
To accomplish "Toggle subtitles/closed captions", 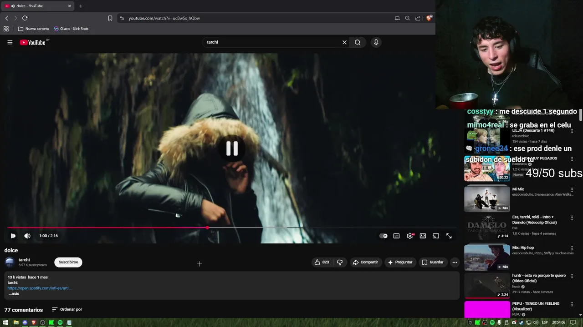I will 396,236.
